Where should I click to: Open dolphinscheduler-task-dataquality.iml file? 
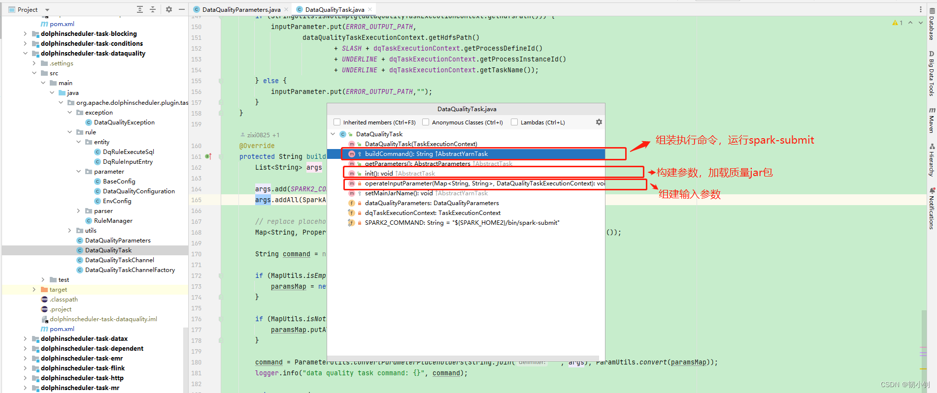103,319
